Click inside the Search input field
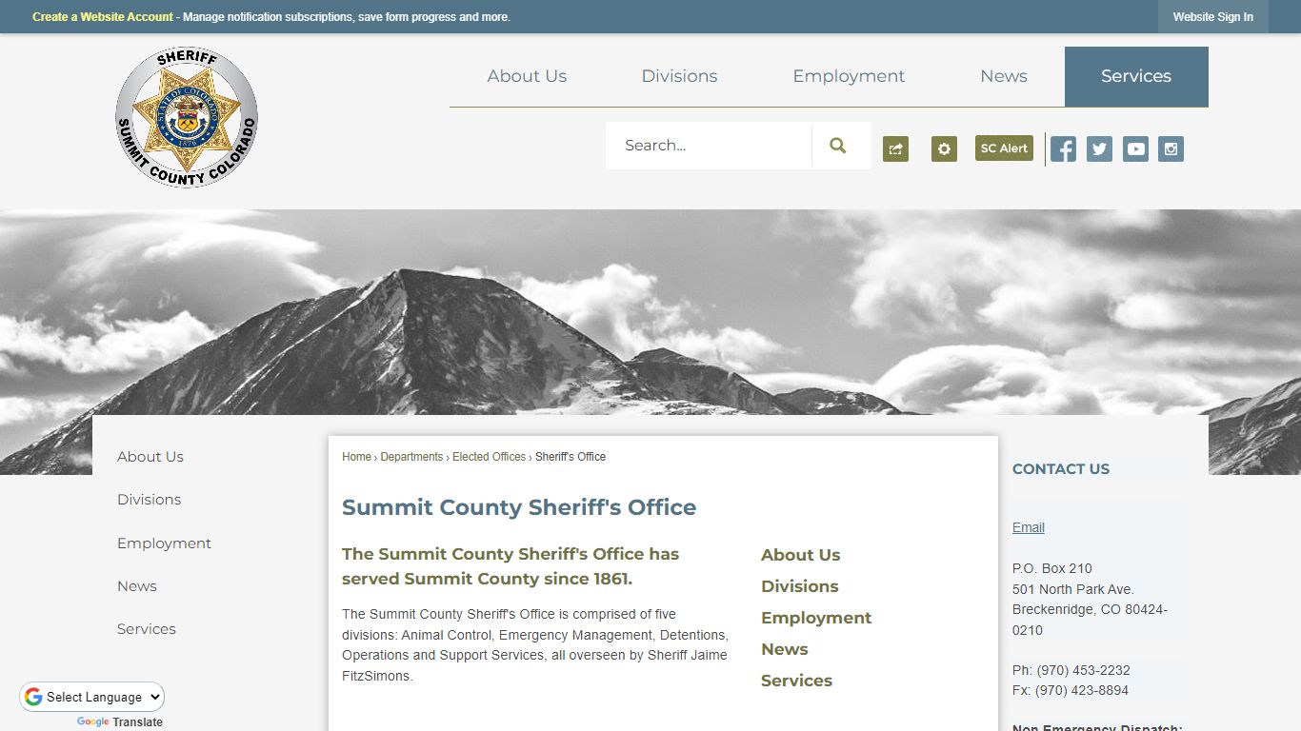This screenshot has width=1301, height=731. click(x=710, y=145)
